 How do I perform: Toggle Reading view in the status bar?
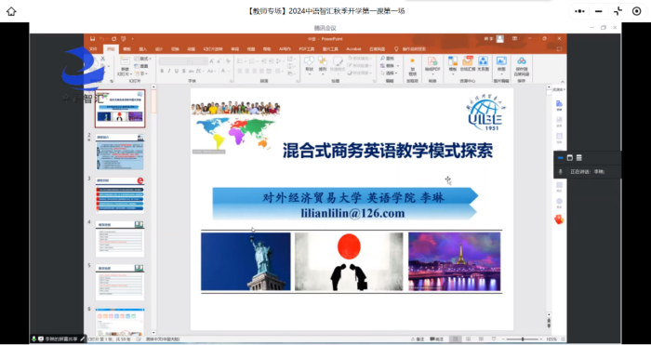(481, 339)
